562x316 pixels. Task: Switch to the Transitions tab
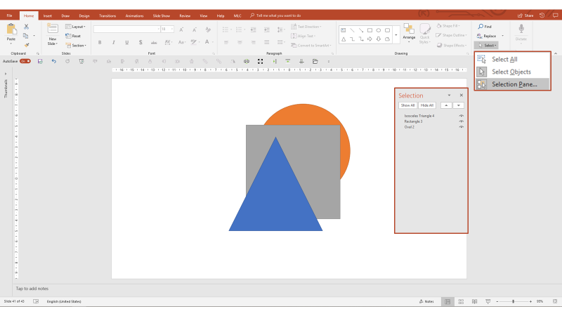pyautogui.click(x=107, y=15)
